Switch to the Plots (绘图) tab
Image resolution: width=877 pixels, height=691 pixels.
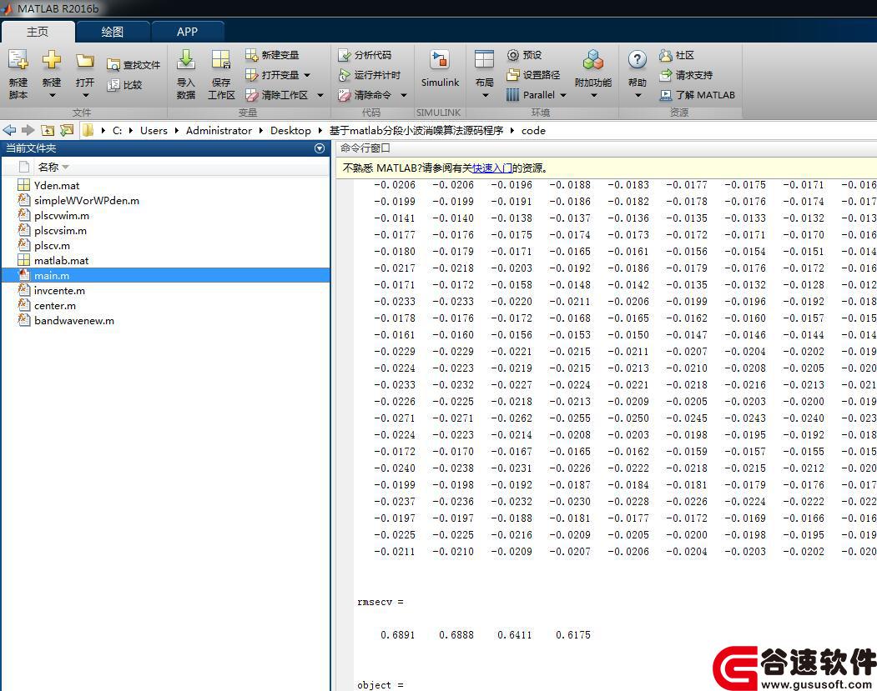[x=113, y=32]
